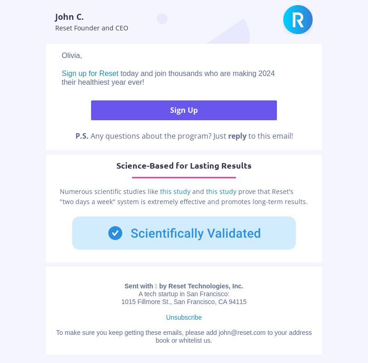Click the 'Science-Based for Lasting Results' heading
Image resolution: width=368 pixels, height=363 pixels.
point(184,166)
